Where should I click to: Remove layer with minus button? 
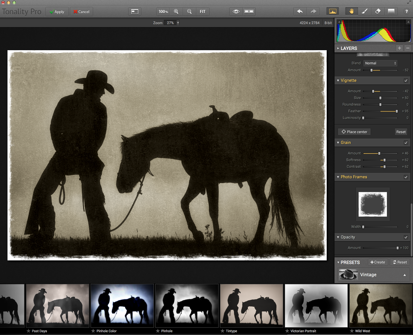click(x=408, y=48)
